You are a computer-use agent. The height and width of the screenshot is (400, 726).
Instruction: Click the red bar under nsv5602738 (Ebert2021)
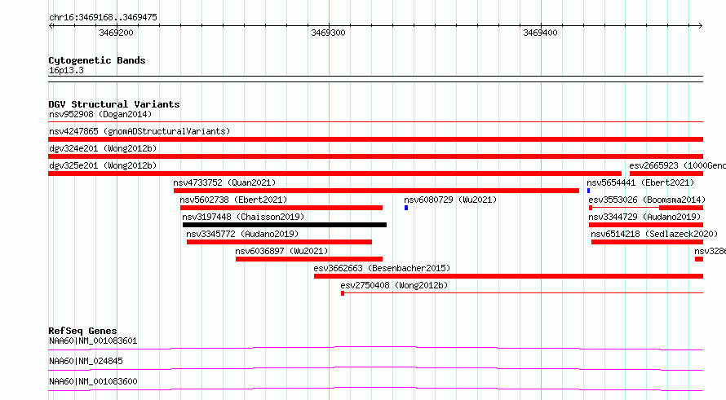pos(281,208)
